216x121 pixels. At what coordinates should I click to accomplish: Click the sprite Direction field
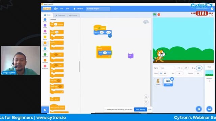coord(198,73)
